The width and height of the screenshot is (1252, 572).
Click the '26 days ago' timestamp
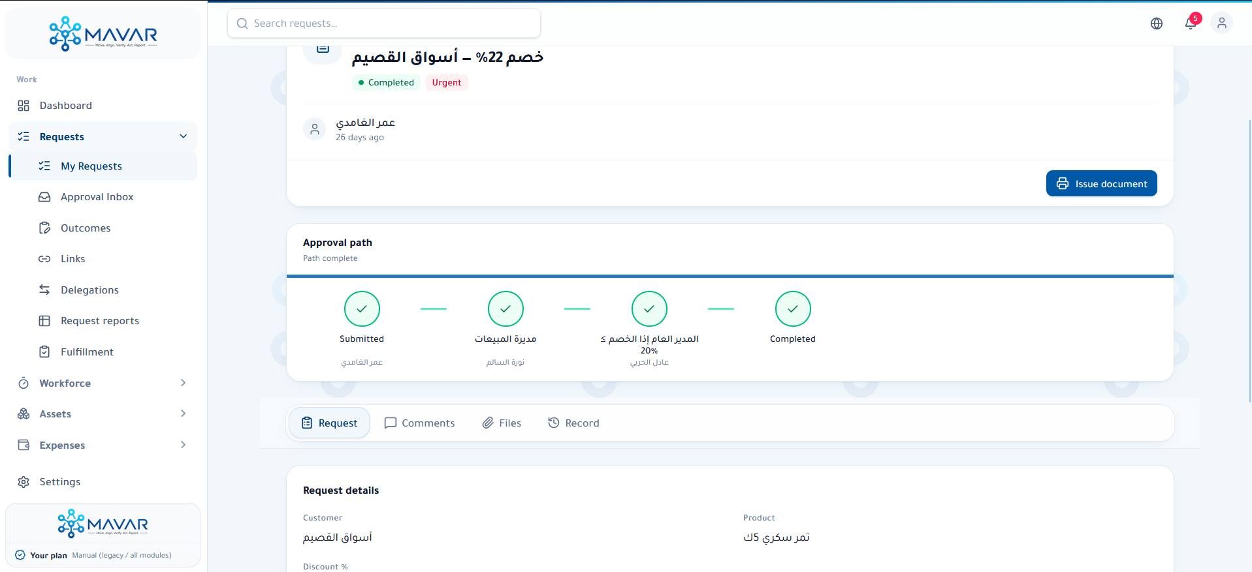(x=360, y=138)
